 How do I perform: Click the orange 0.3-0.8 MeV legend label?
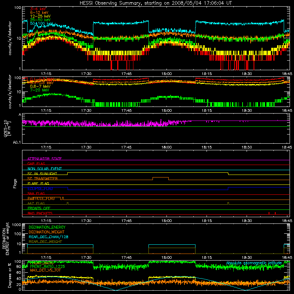(x=42, y=83)
